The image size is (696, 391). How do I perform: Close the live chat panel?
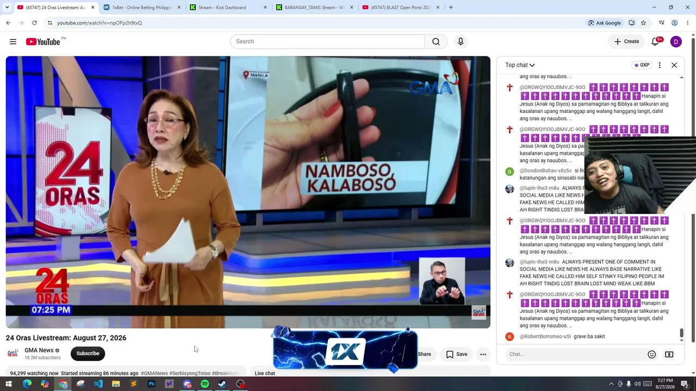coord(674,65)
